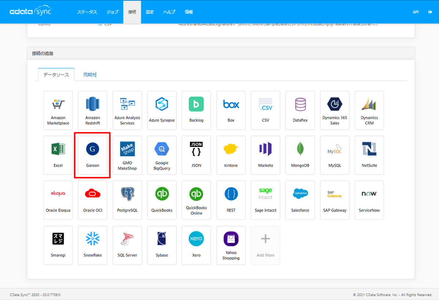Viewport: 439px width, 300px height.
Task: Select the ServiceNow connector
Action: click(x=369, y=200)
